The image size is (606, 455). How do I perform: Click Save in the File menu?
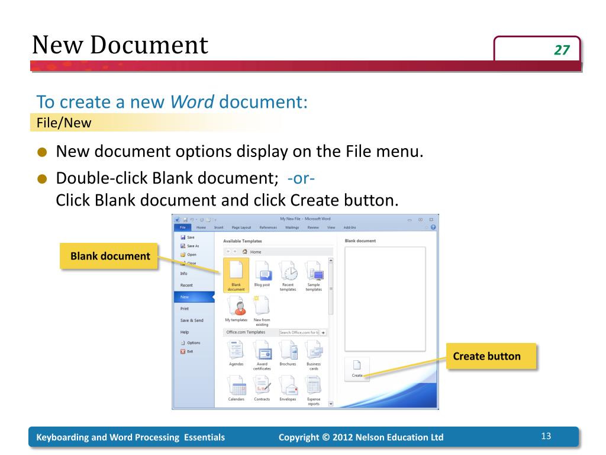point(188,237)
